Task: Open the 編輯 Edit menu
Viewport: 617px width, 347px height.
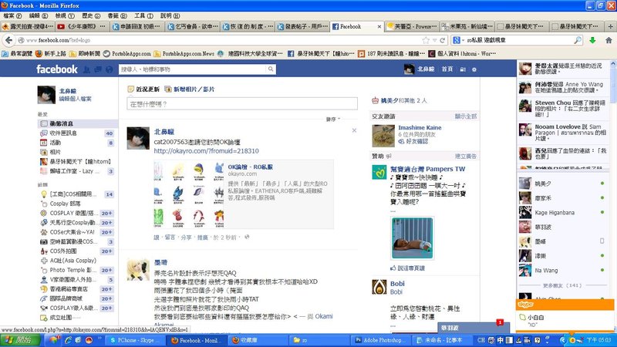Action: [x=38, y=15]
